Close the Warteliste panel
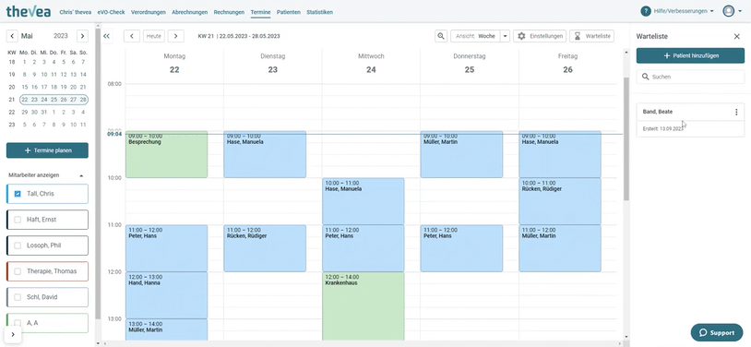Screen dimensions: 751x347 736,36
